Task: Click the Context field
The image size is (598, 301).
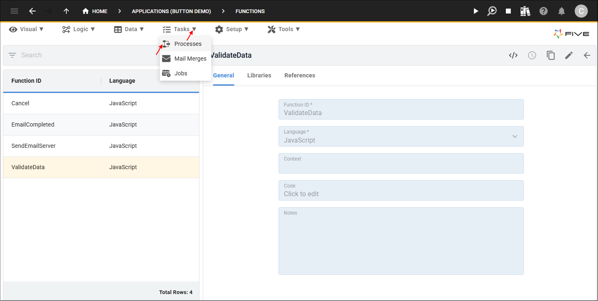Action: click(401, 163)
